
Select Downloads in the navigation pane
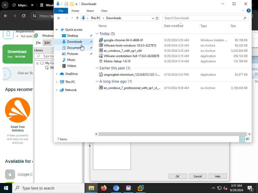click(75, 42)
